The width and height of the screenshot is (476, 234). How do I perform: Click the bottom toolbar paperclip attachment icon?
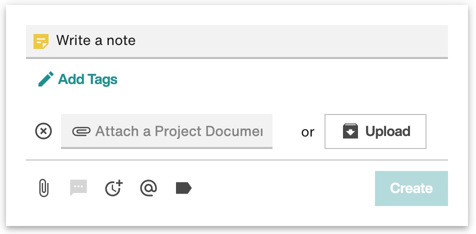point(44,188)
